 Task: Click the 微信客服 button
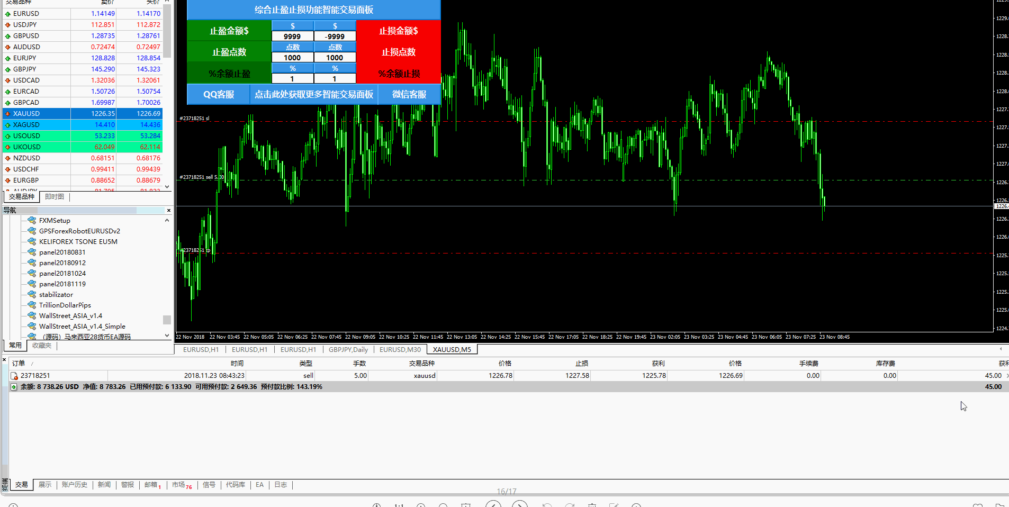click(x=409, y=94)
